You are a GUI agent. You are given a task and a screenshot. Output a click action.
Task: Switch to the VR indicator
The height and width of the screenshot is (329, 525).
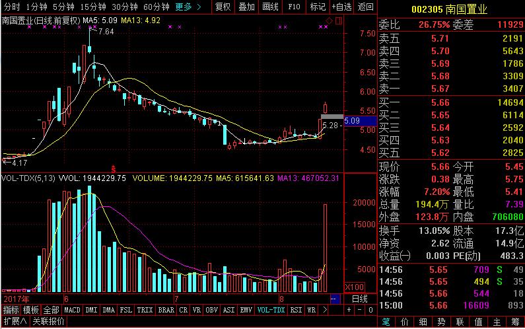[197, 310]
